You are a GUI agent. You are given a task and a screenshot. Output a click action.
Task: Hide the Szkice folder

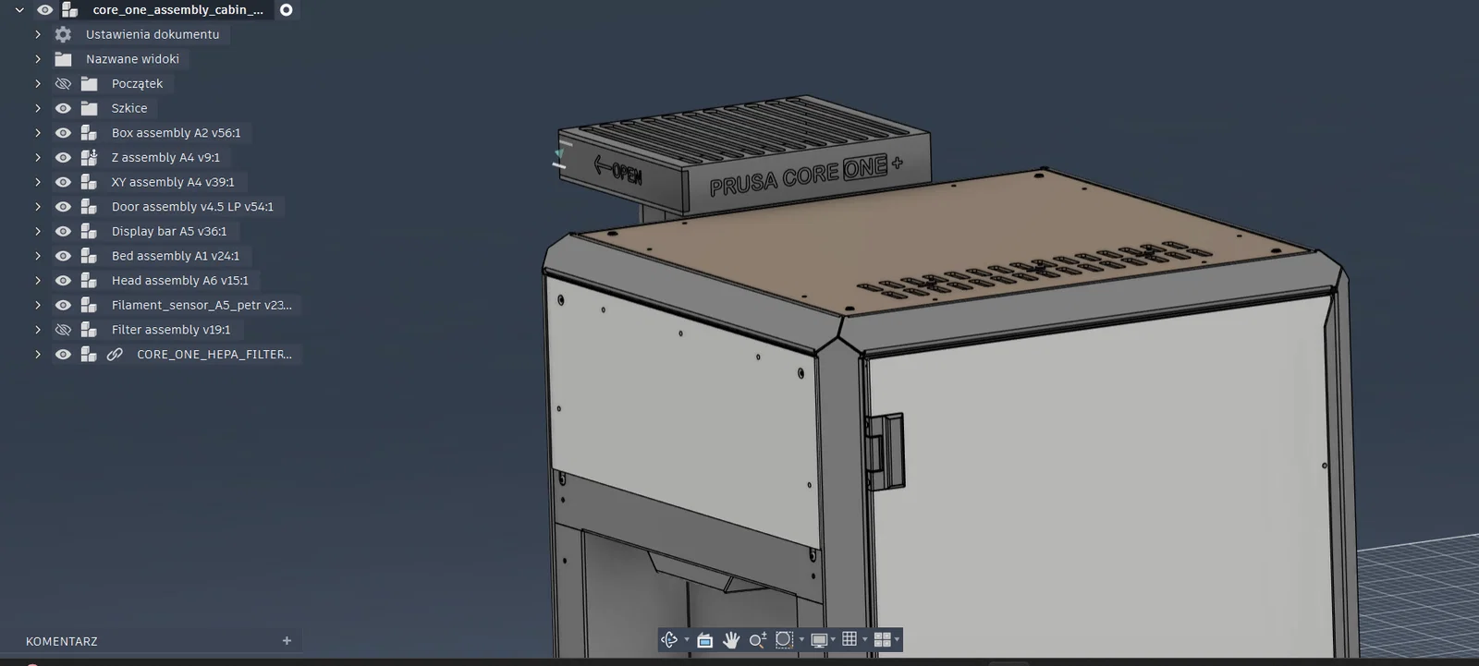point(63,108)
